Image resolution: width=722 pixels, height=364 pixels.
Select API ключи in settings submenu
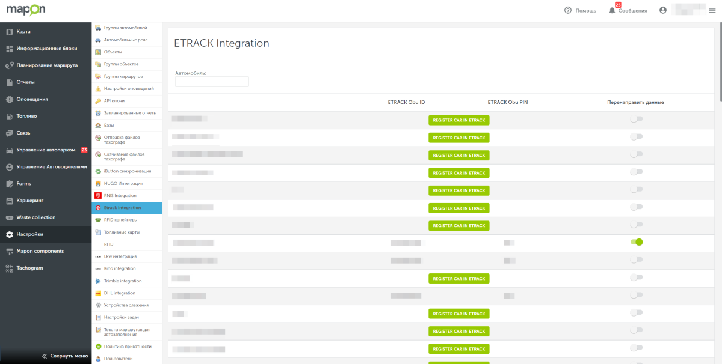pyautogui.click(x=114, y=101)
